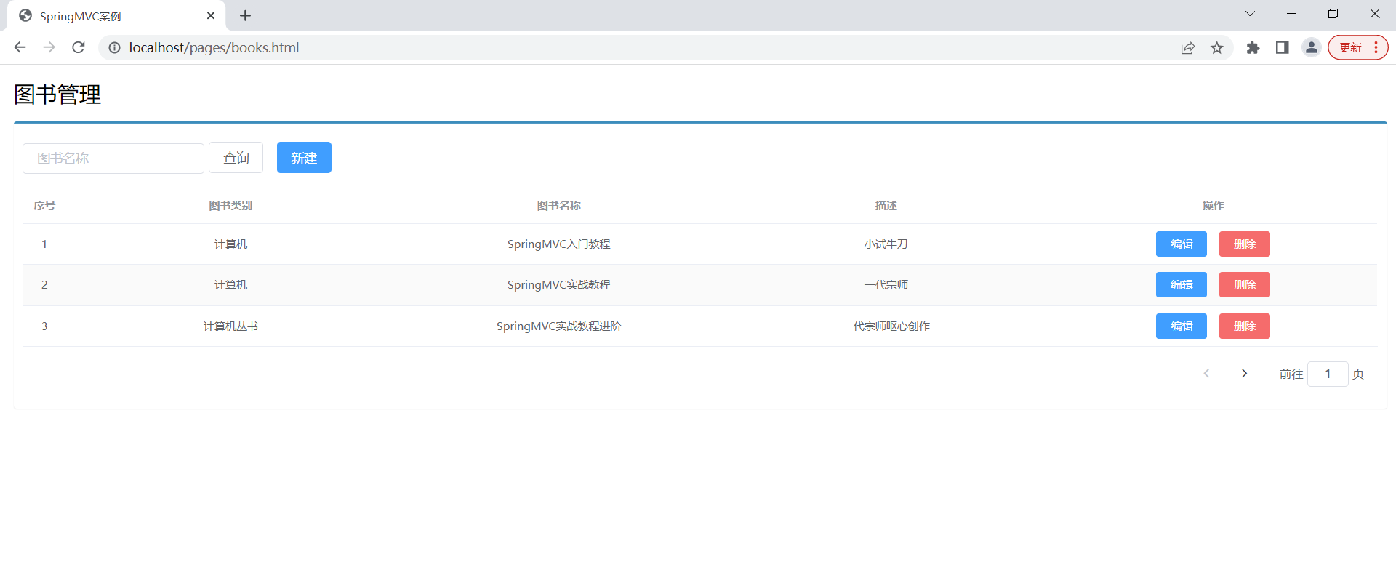Screen dimensions: 1396x581
Task: Toggle the browser side panel
Action: [1282, 47]
